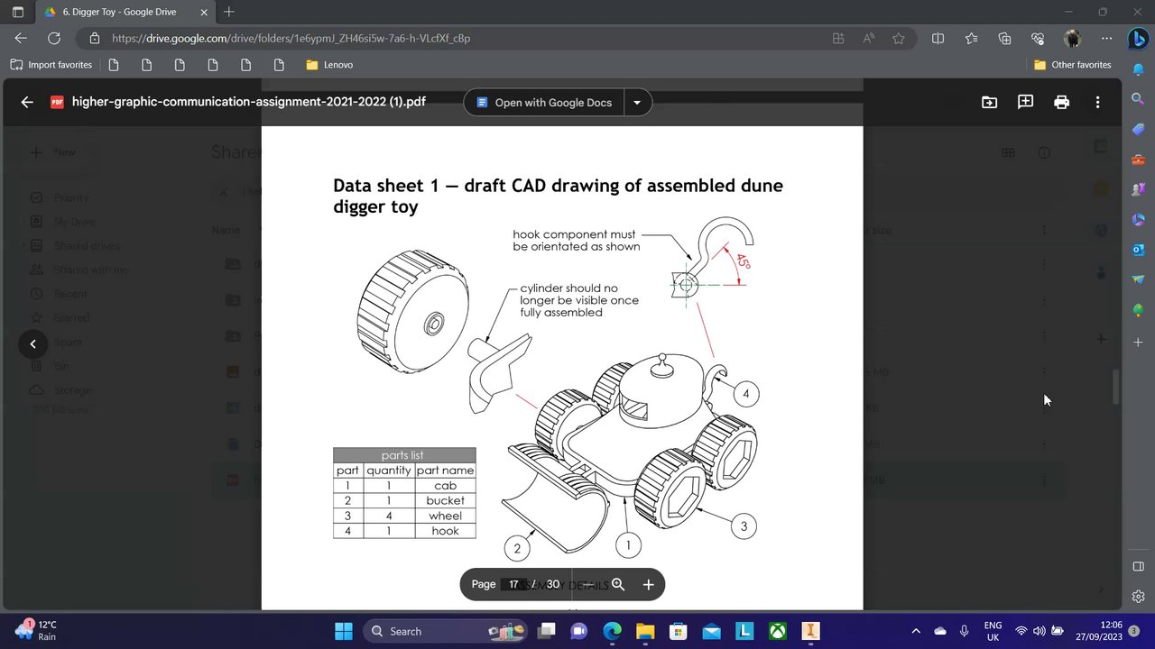This screenshot has width=1155, height=649.
Task: Open the Tools briefcase in Edge sidebar
Action: pos(1138,160)
